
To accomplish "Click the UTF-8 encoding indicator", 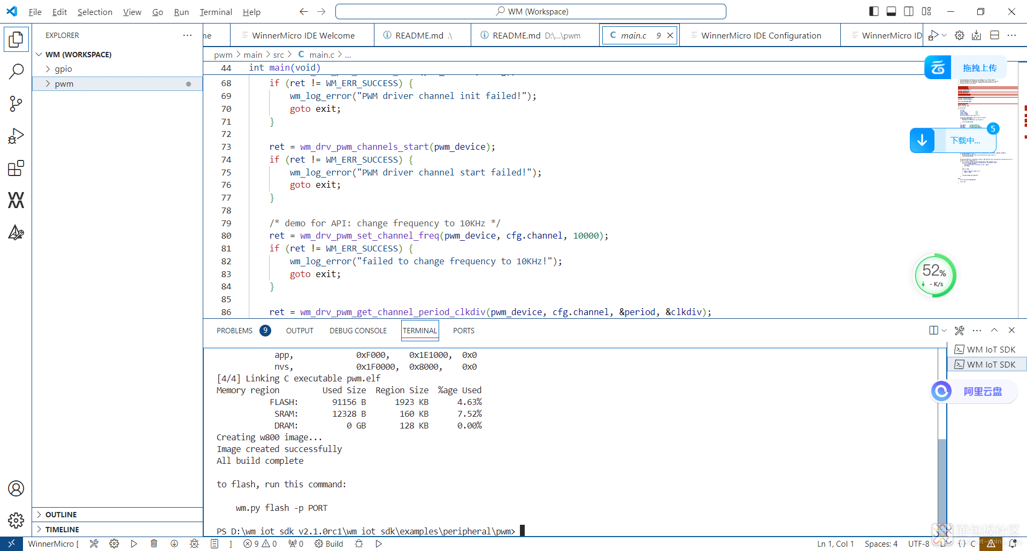I will point(918,544).
